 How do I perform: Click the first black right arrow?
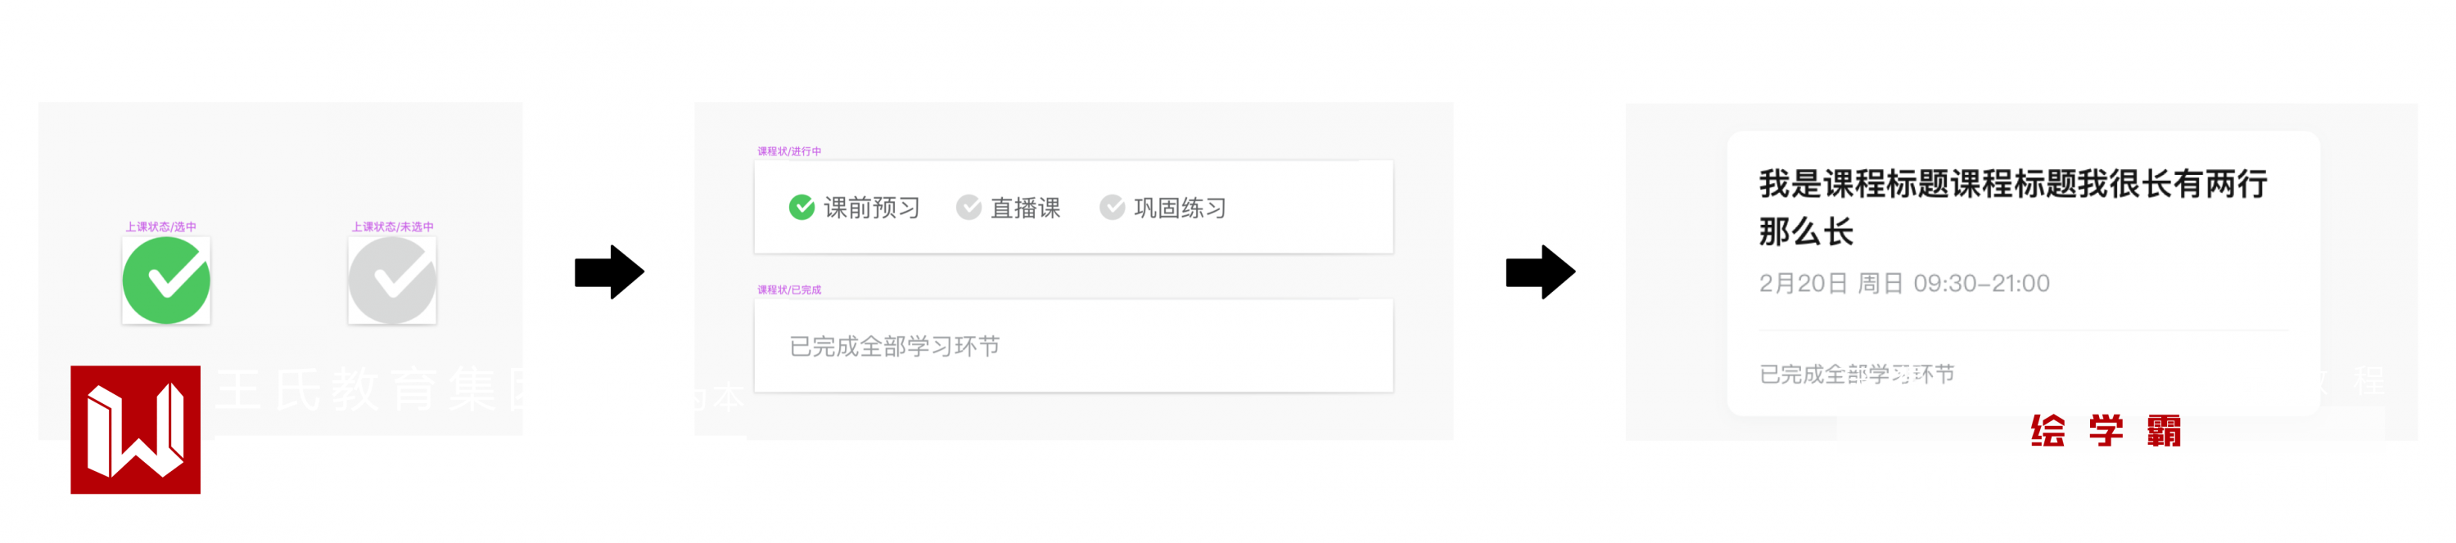pos(609,272)
